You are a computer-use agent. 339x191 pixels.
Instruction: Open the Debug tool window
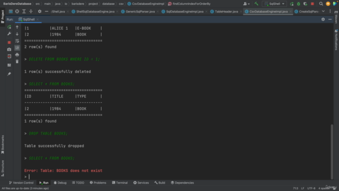coord(60,183)
